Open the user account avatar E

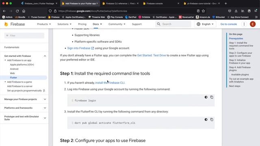pyautogui.click(x=253, y=24)
